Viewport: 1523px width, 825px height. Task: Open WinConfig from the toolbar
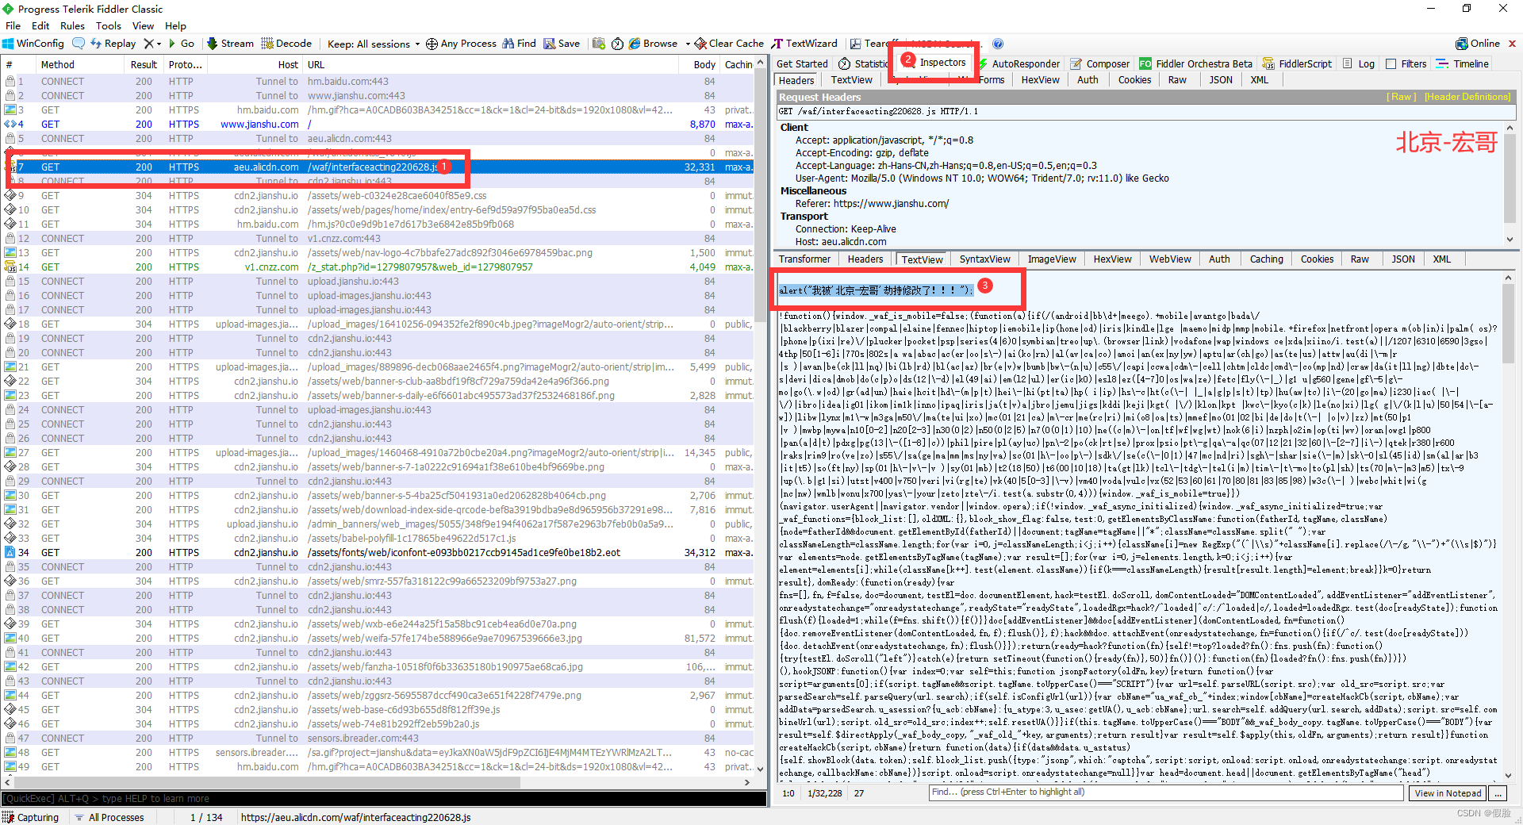pyautogui.click(x=33, y=44)
